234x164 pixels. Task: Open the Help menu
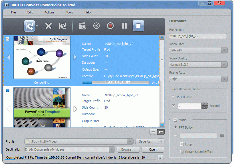[x=87, y=12]
